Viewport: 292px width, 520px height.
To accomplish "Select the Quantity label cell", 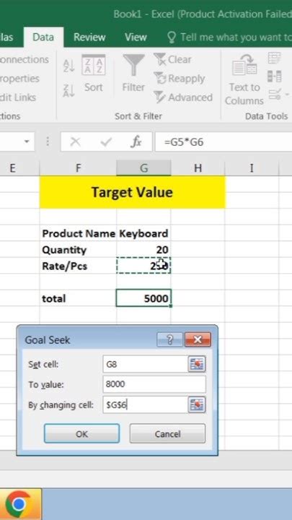I will tap(78, 250).
